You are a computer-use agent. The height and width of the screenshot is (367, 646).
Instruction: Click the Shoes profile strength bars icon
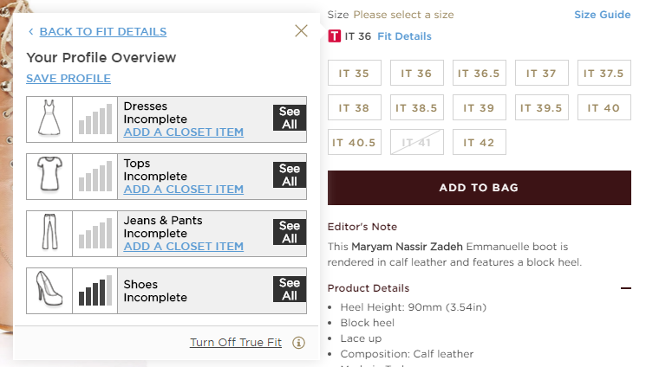click(95, 290)
